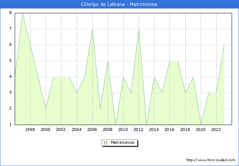Click the y-axis label 4
The height and width of the screenshot is (166, 239).
click(x=10, y=77)
